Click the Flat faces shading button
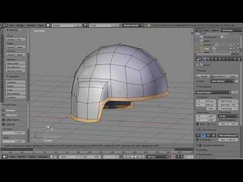The image size is (243, 182). (20, 39)
